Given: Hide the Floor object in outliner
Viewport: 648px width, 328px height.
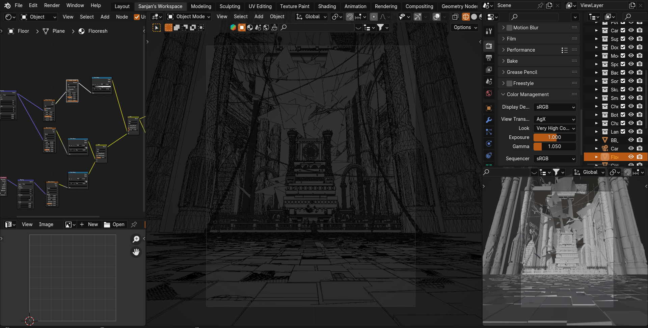Looking at the screenshot, I should click(631, 157).
